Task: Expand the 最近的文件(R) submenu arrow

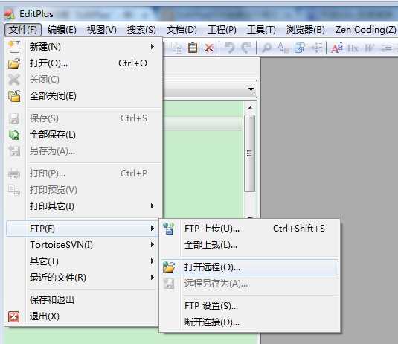Action: pyautogui.click(x=153, y=277)
